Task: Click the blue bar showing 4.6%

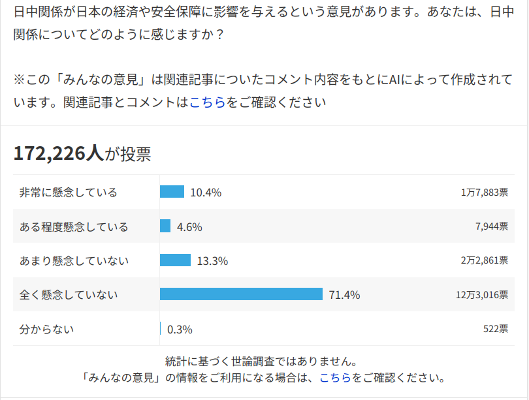Action: click(165, 226)
